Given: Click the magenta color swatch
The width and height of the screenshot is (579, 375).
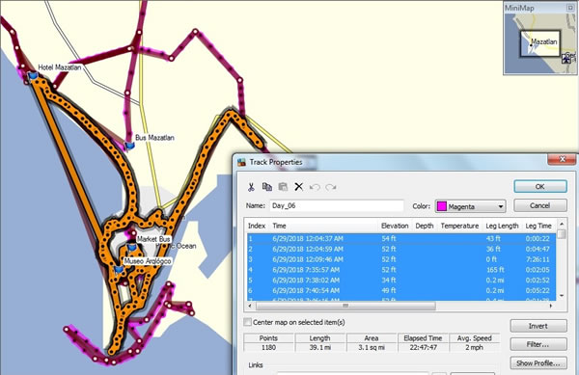Looking at the screenshot, I should point(442,206).
